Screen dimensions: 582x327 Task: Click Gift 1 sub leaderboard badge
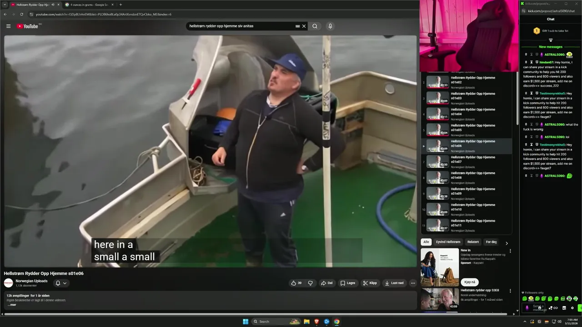(x=537, y=31)
